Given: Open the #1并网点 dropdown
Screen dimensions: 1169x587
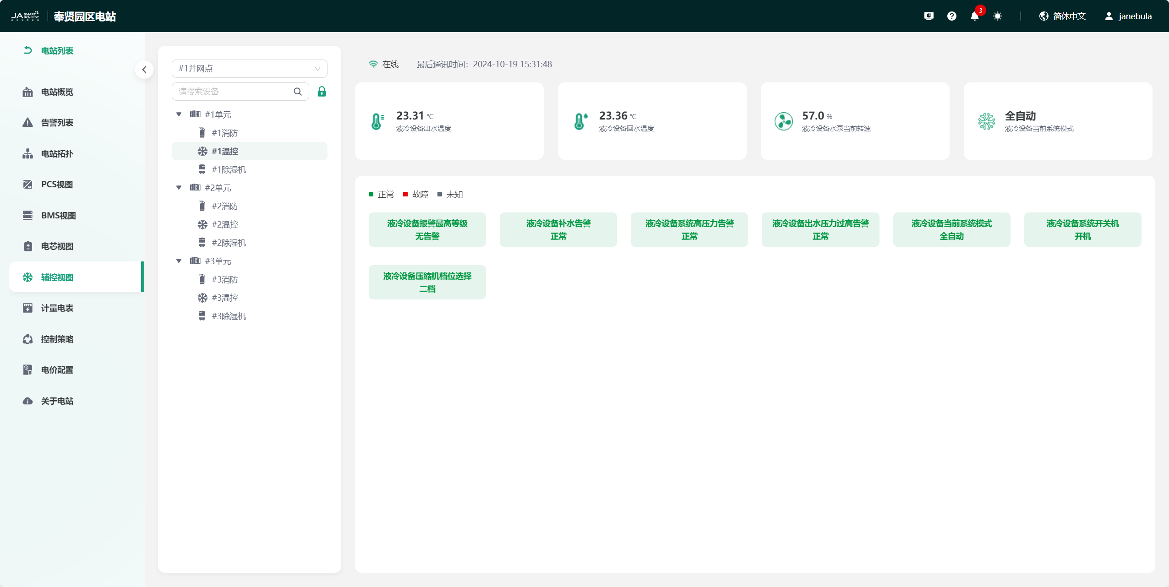Looking at the screenshot, I should point(249,69).
